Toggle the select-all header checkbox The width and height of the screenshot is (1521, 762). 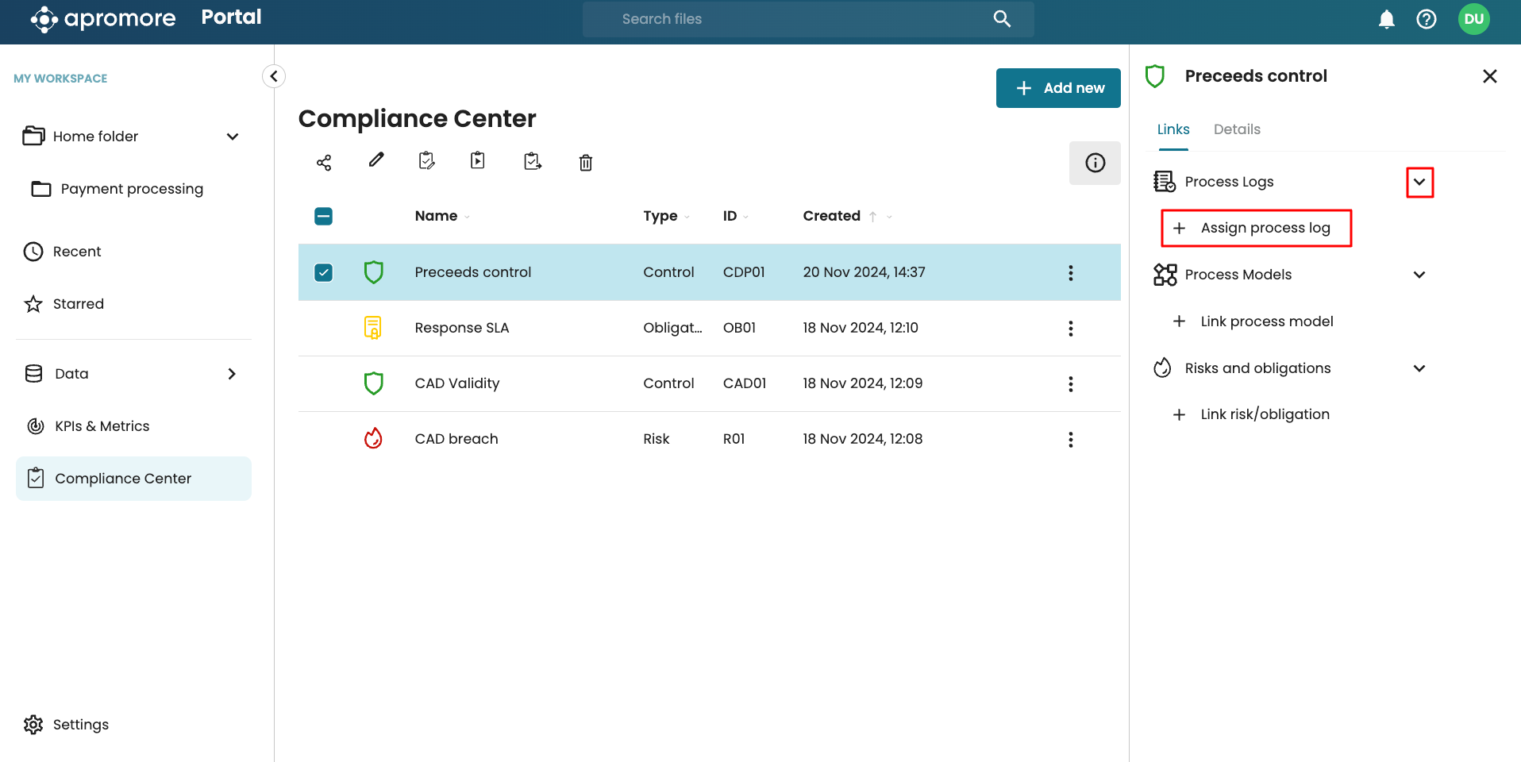[324, 216]
